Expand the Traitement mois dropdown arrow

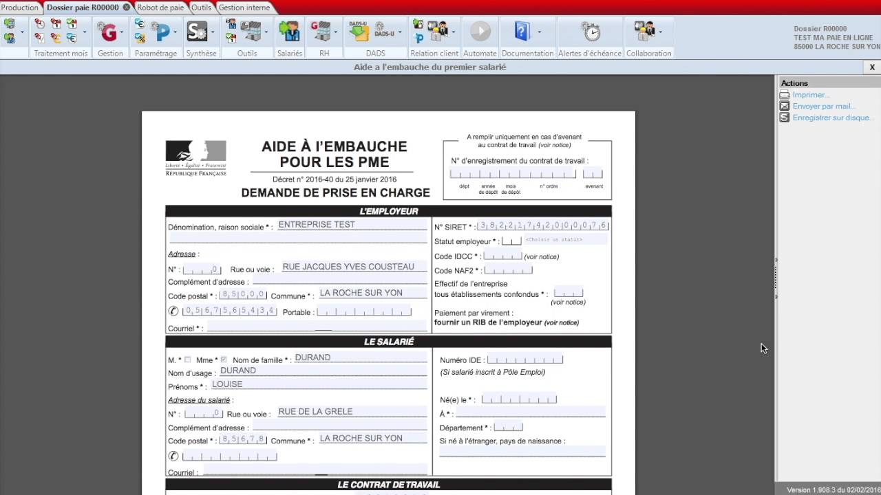(85, 32)
